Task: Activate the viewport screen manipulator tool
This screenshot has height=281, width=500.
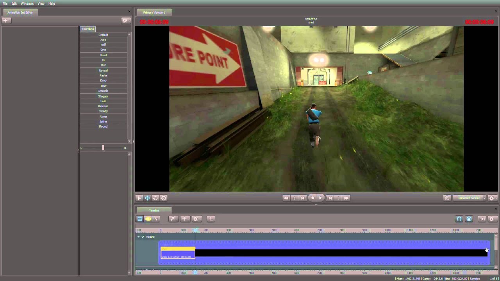Action: (164, 198)
